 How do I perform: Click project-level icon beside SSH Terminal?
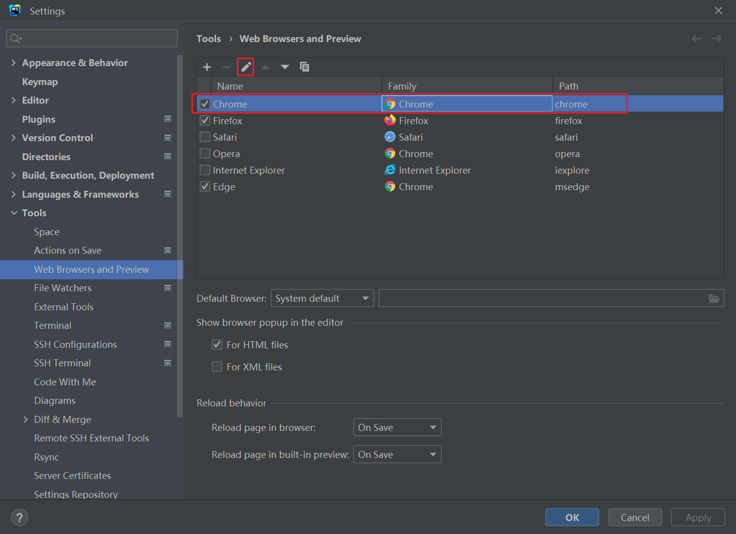(x=168, y=363)
